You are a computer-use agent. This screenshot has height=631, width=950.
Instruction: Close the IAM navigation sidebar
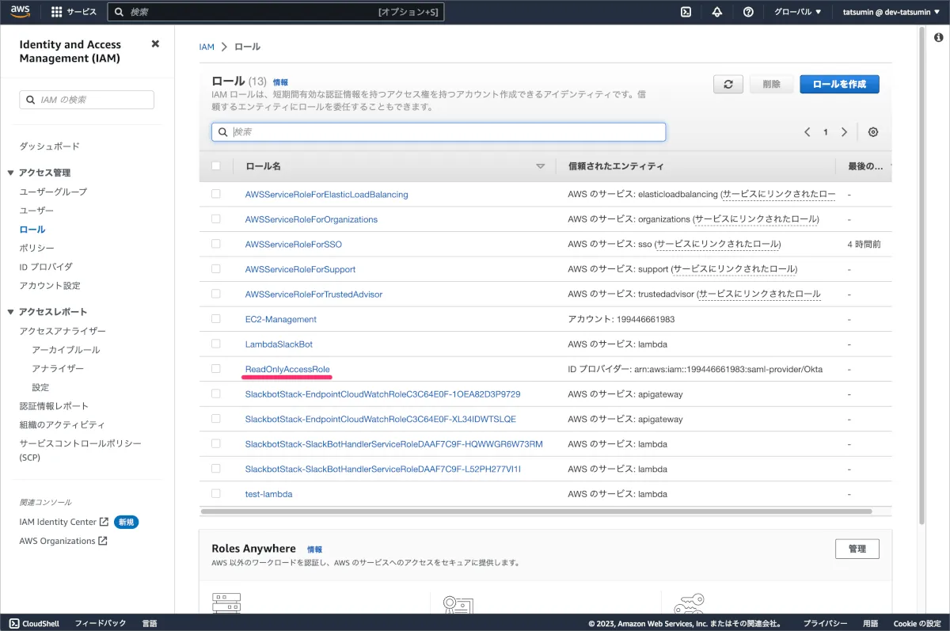point(155,44)
